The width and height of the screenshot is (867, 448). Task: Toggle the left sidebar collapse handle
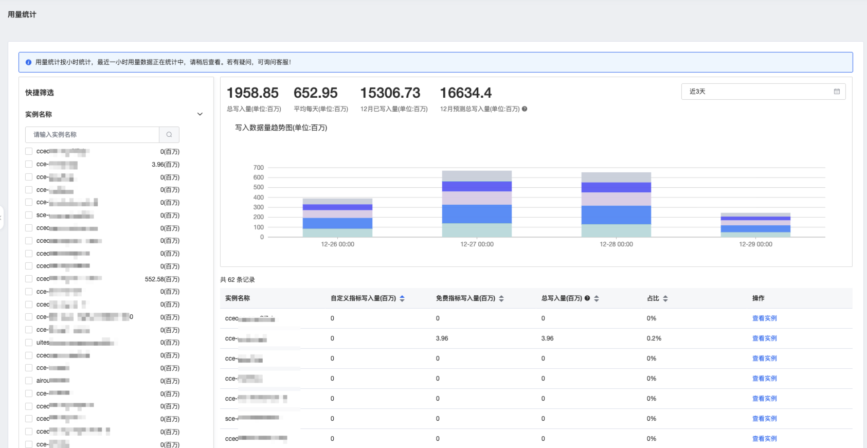2,218
